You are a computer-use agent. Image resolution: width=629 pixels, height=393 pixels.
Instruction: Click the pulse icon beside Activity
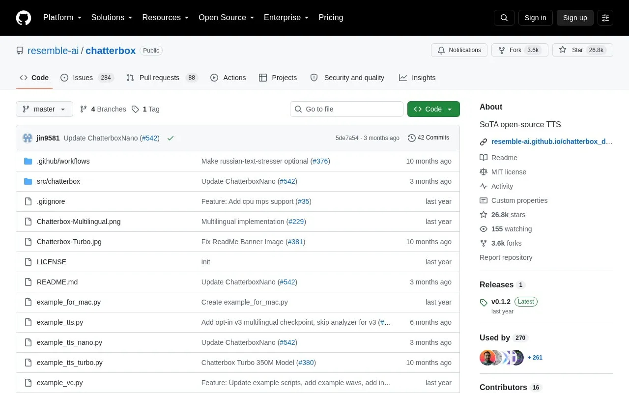[x=484, y=186]
